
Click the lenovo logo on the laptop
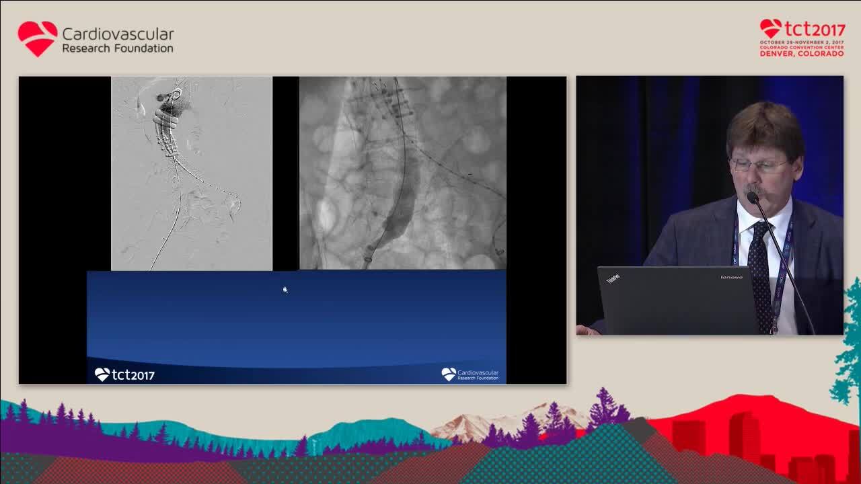pos(731,277)
